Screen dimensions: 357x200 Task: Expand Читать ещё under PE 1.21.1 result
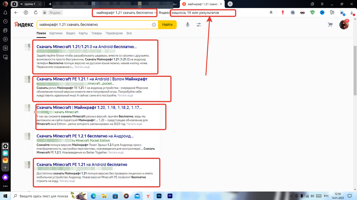point(125,96)
